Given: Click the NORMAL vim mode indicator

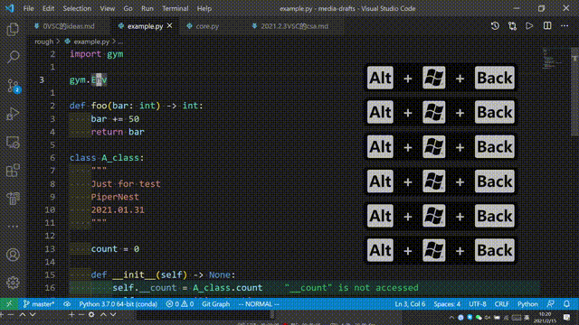Looking at the screenshot, I should pyautogui.click(x=259, y=304).
